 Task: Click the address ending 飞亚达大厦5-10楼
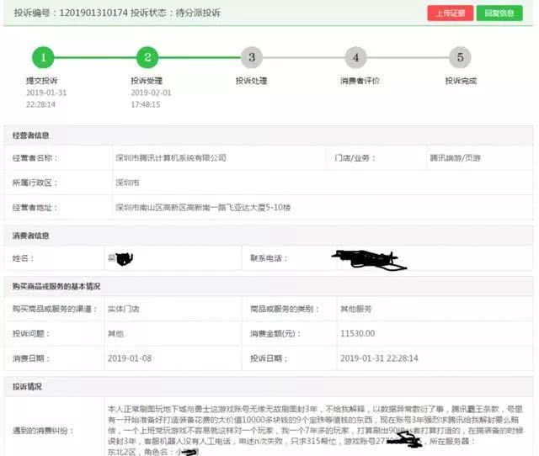[203, 208]
